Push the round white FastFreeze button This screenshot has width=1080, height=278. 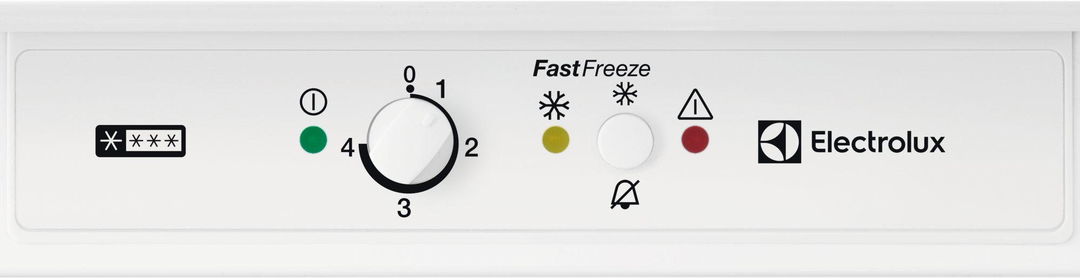click(625, 141)
